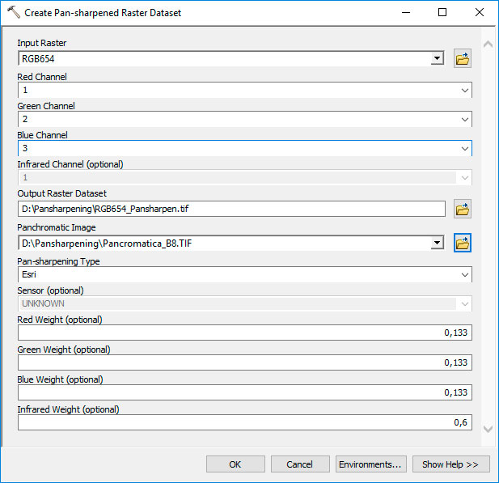
Task: Open folder browser for Output Raster Dataset
Action: [x=462, y=209]
